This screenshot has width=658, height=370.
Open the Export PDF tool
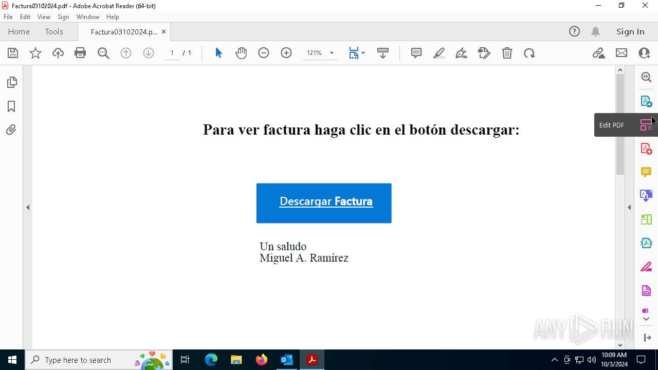[x=646, y=101]
